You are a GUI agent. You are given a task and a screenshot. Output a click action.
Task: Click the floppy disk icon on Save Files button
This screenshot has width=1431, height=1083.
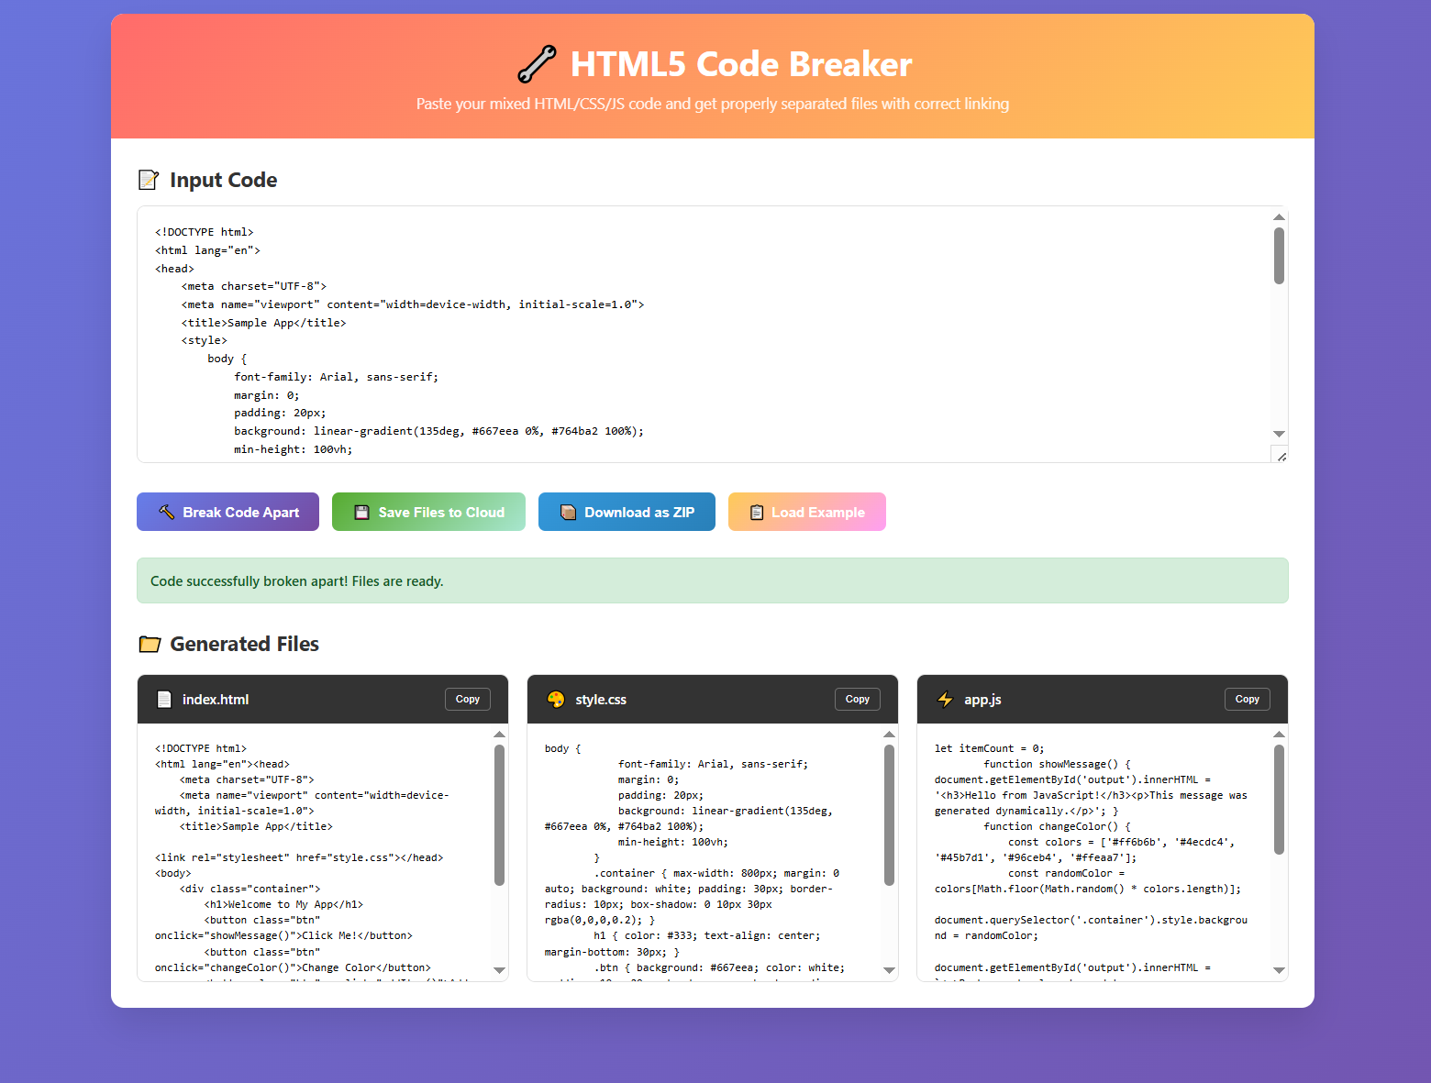point(361,512)
